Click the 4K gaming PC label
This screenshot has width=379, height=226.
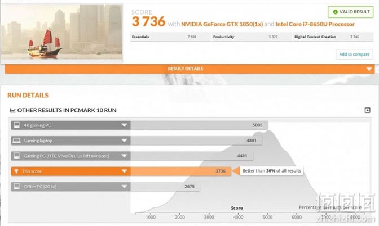[x=37, y=125]
